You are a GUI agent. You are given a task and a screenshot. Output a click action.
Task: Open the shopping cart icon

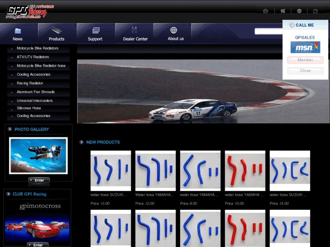tap(283, 11)
